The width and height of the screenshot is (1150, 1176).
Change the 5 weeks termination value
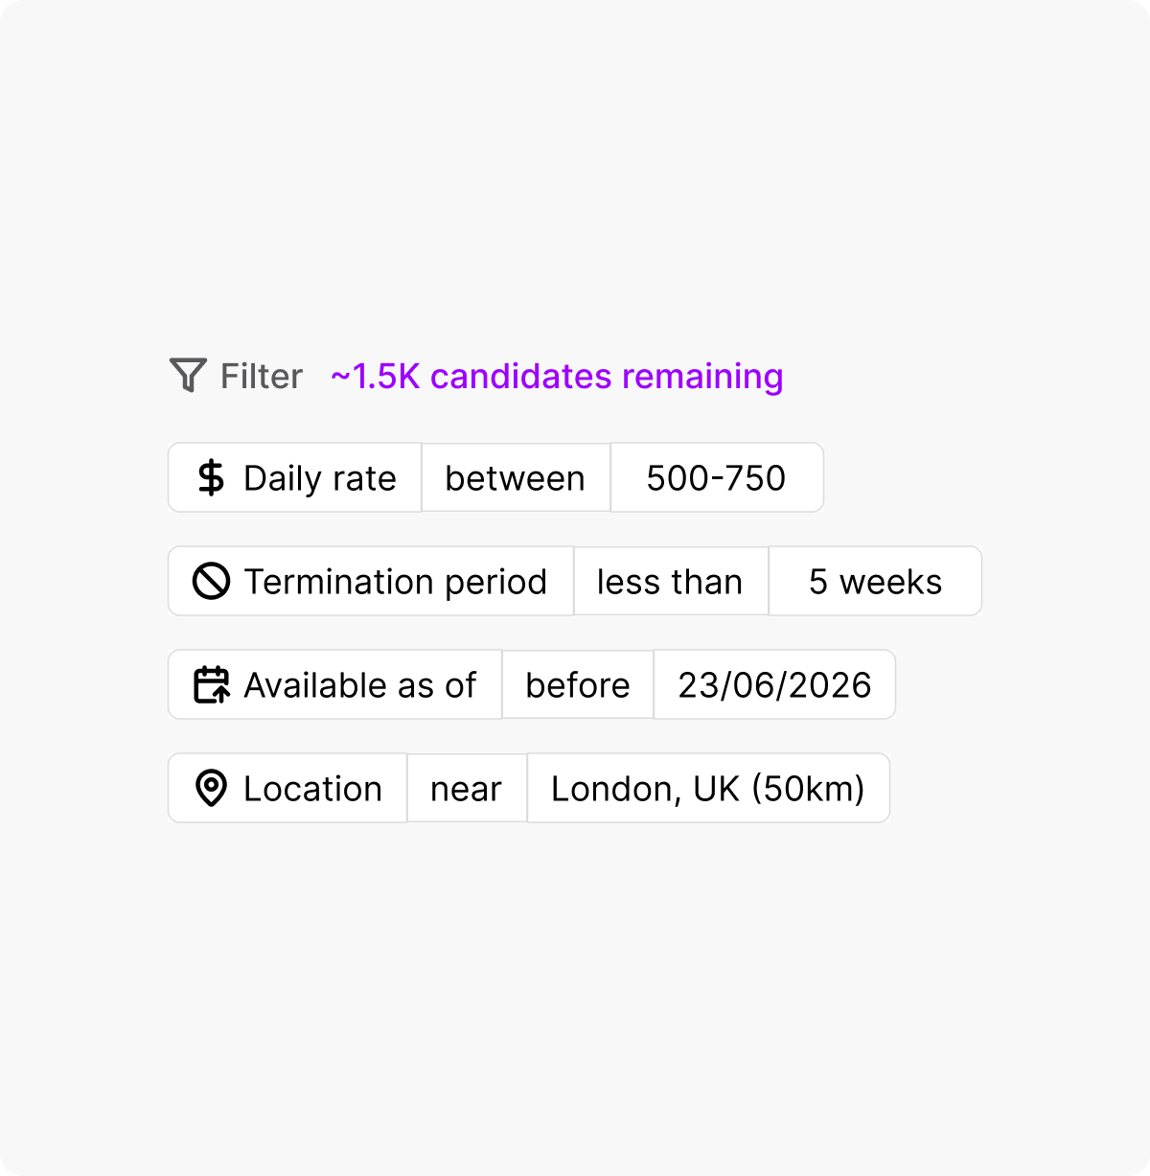[875, 581]
